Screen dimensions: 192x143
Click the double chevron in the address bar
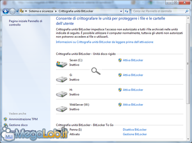pos(26,11)
